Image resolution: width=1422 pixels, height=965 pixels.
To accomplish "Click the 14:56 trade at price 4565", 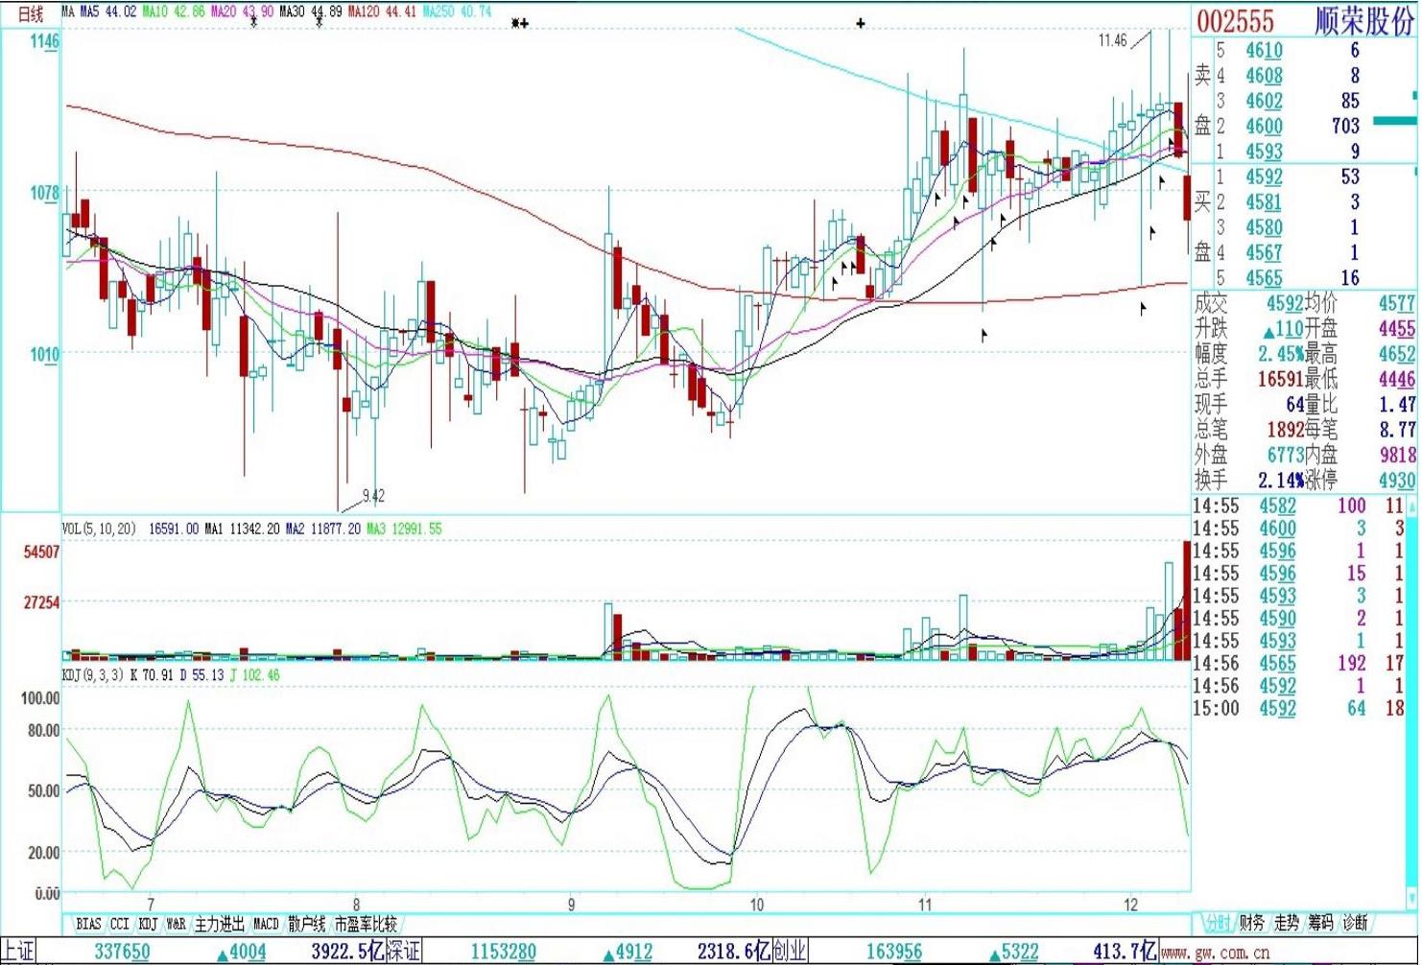I will pyautogui.click(x=1277, y=664).
